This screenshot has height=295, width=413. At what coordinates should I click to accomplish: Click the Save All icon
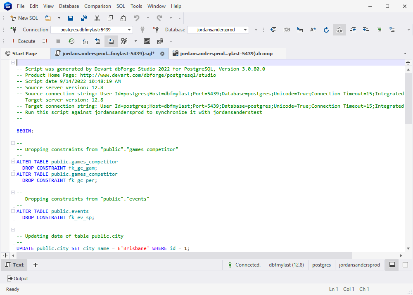click(x=84, y=18)
